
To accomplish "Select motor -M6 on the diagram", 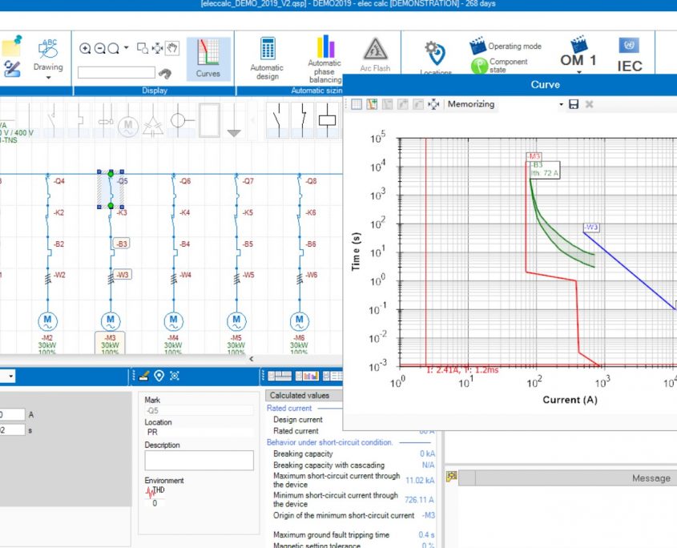I will 299,320.
